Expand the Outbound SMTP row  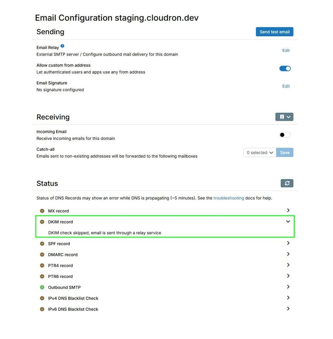pyautogui.click(x=288, y=287)
